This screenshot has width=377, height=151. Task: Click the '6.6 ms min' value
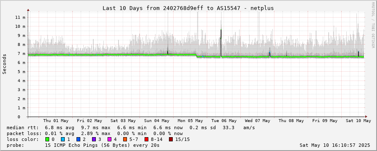click(x=132, y=128)
